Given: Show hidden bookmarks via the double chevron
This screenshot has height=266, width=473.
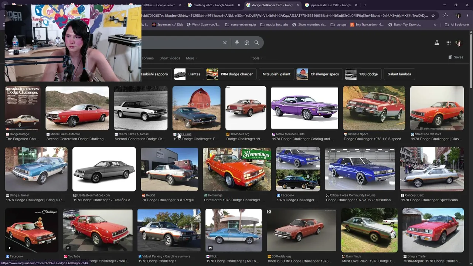Looking at the screenshot, I should 435,25.
